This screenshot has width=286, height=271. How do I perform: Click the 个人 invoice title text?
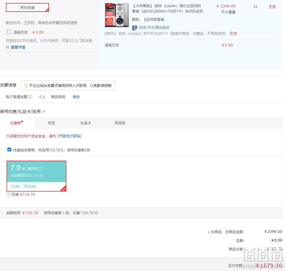42,97
